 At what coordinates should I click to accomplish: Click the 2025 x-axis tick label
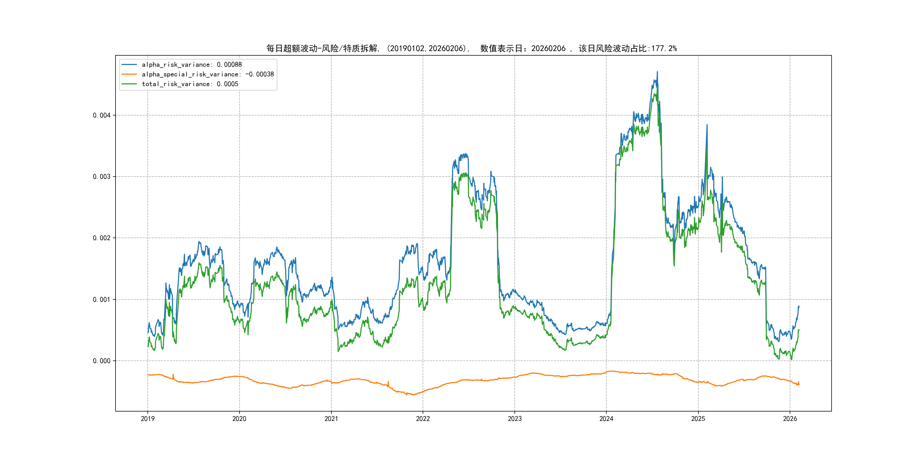click(698, 419)
